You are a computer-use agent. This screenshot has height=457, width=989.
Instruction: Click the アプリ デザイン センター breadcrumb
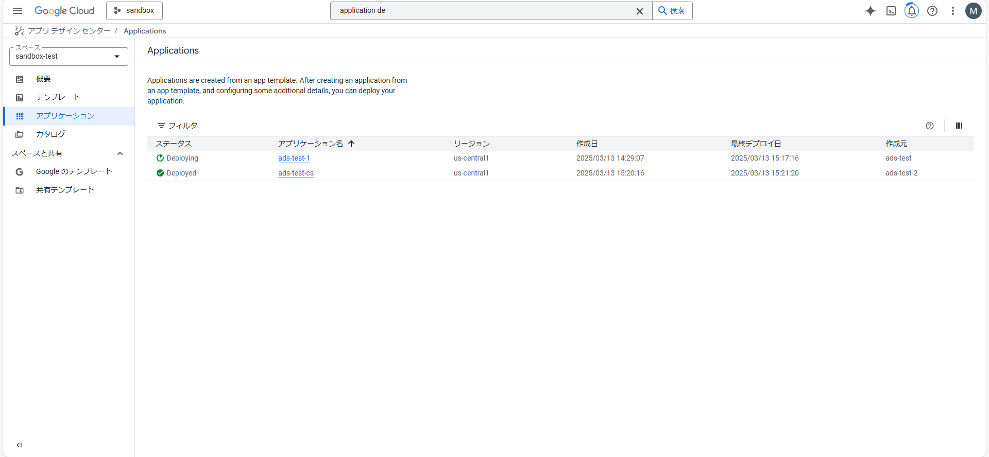coord(69,31)
